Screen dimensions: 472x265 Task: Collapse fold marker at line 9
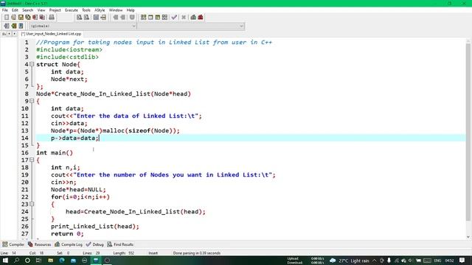(x=32, y=102)
